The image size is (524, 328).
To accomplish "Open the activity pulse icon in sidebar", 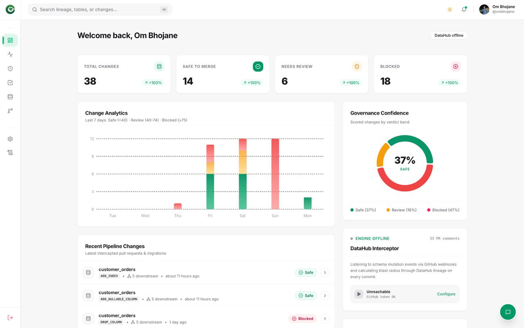I will click(10, 54).
